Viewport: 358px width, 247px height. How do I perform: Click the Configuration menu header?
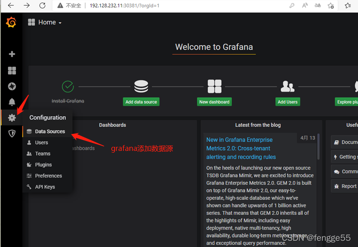pyautogui.click(x=48, y=117)
